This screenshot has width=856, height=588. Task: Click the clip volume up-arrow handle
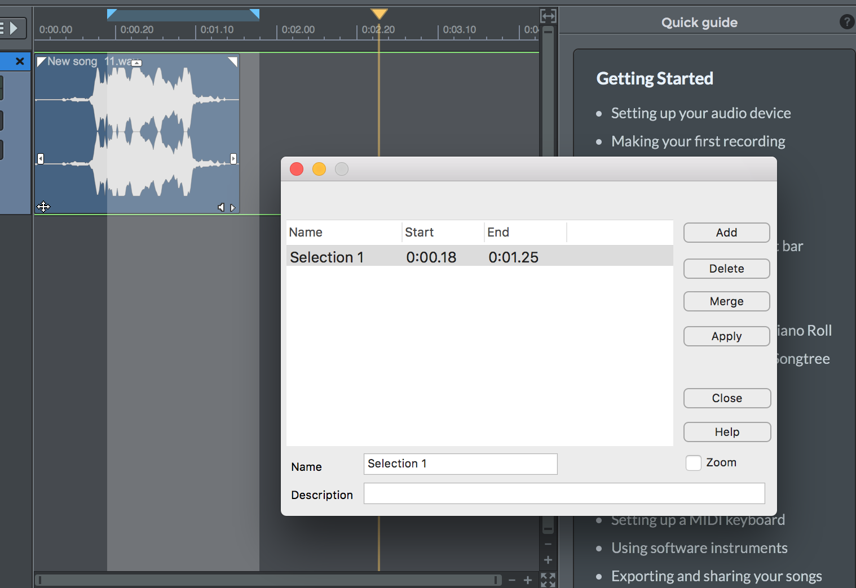click(x=136, y=63)
